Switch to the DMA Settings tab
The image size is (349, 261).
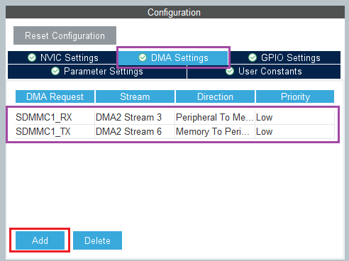[173, 57]
